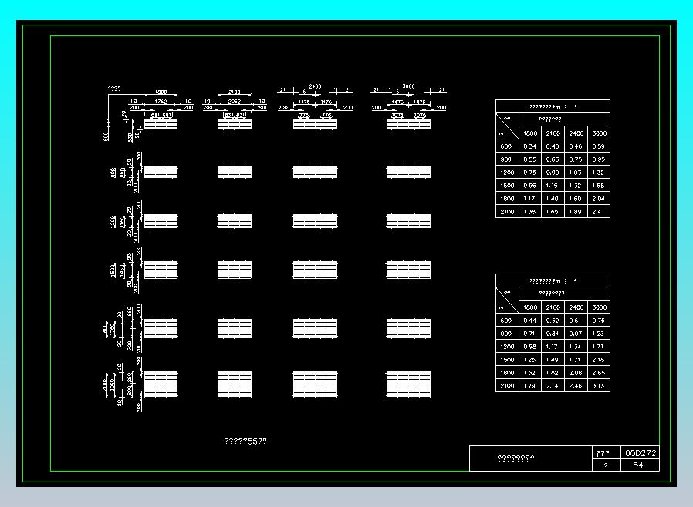Pick value 1.15 in upper table
693x507 pixels.
[553, 186]
